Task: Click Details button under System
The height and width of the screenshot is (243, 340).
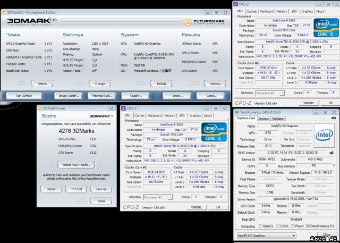Action: coord(161,84)
